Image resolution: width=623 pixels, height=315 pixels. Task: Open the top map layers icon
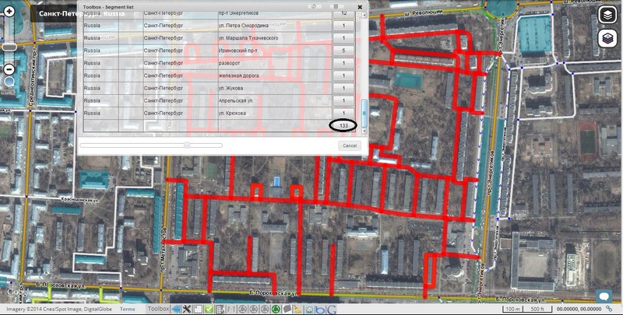coord(607,16)
